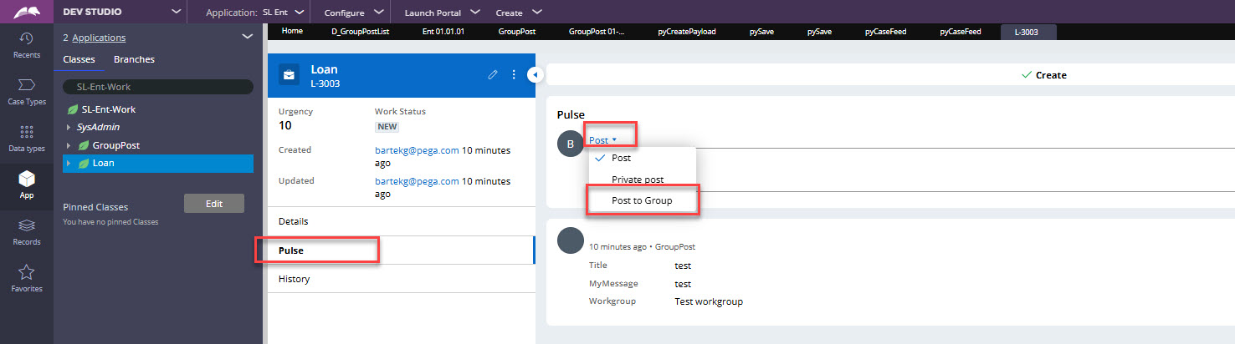This screenshot has height=344, width=1235.
Task: Expand the DEV STUDIO dropdown
Action: [175, 13]
